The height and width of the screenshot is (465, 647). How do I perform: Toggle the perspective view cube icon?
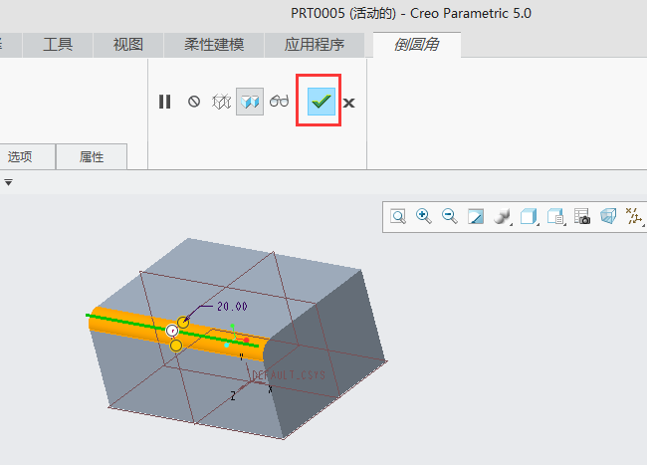pos(608,216)
